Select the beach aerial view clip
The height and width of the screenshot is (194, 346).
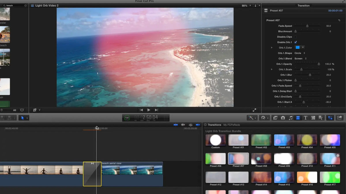(x=132, y=174)
